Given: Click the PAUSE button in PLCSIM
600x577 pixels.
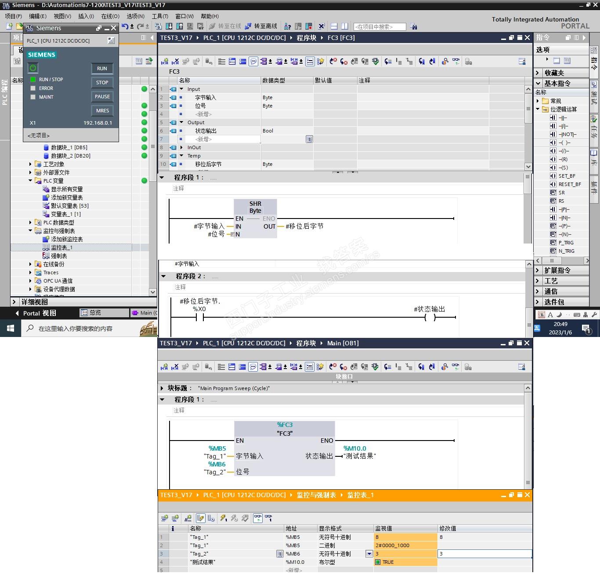Looking at the screenshot, I should (102, 97).
